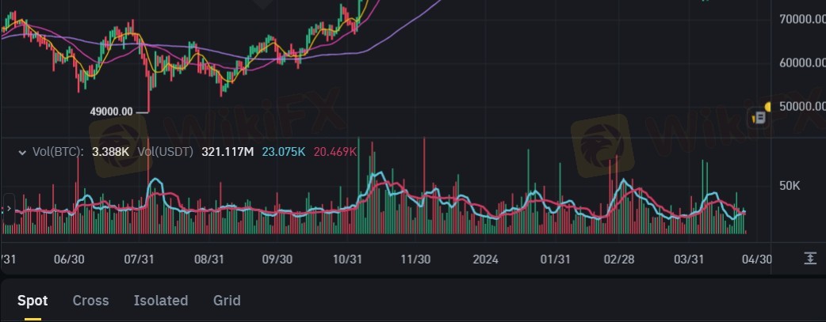Click the blue 23.075K average value
This screenshot has width=826, height=322.
(x=284, y=152)
